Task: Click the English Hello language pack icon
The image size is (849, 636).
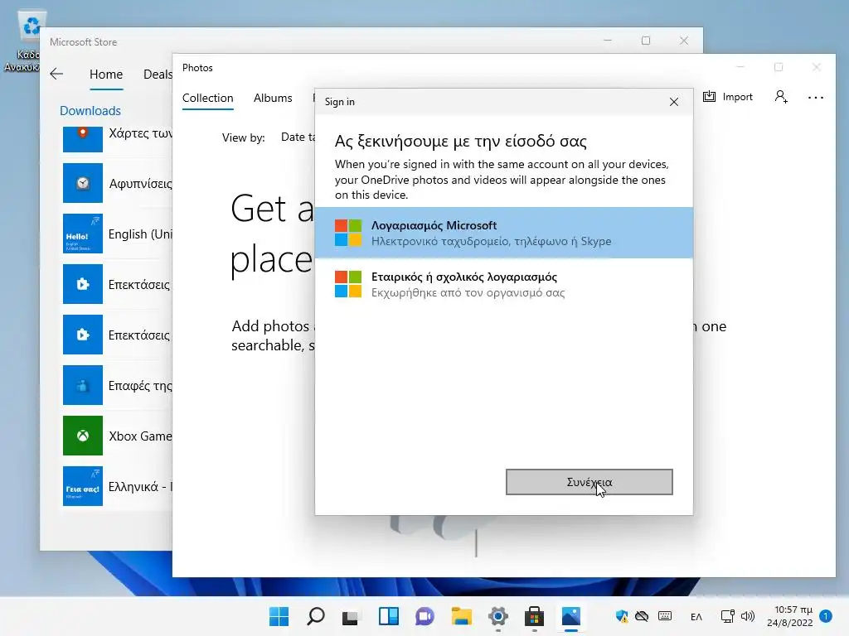Action: [x=82, y=233]
